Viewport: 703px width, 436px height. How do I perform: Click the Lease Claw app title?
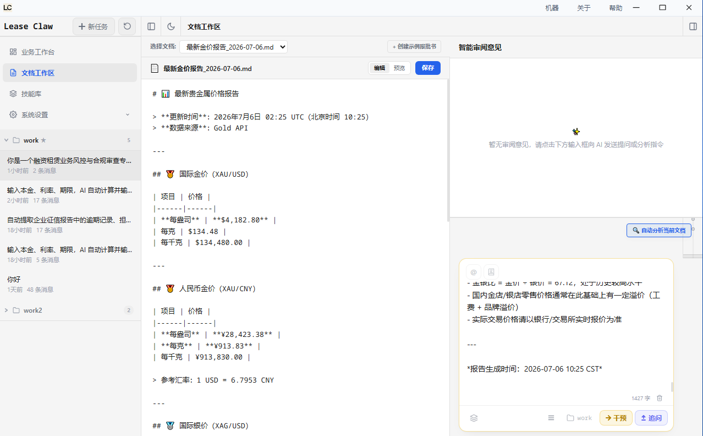click(x=29, y=26)
